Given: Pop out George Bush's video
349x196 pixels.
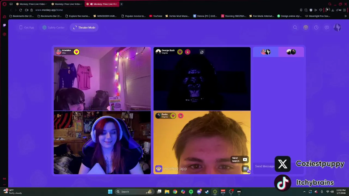Looking at the screenshot, I should 202,52.
